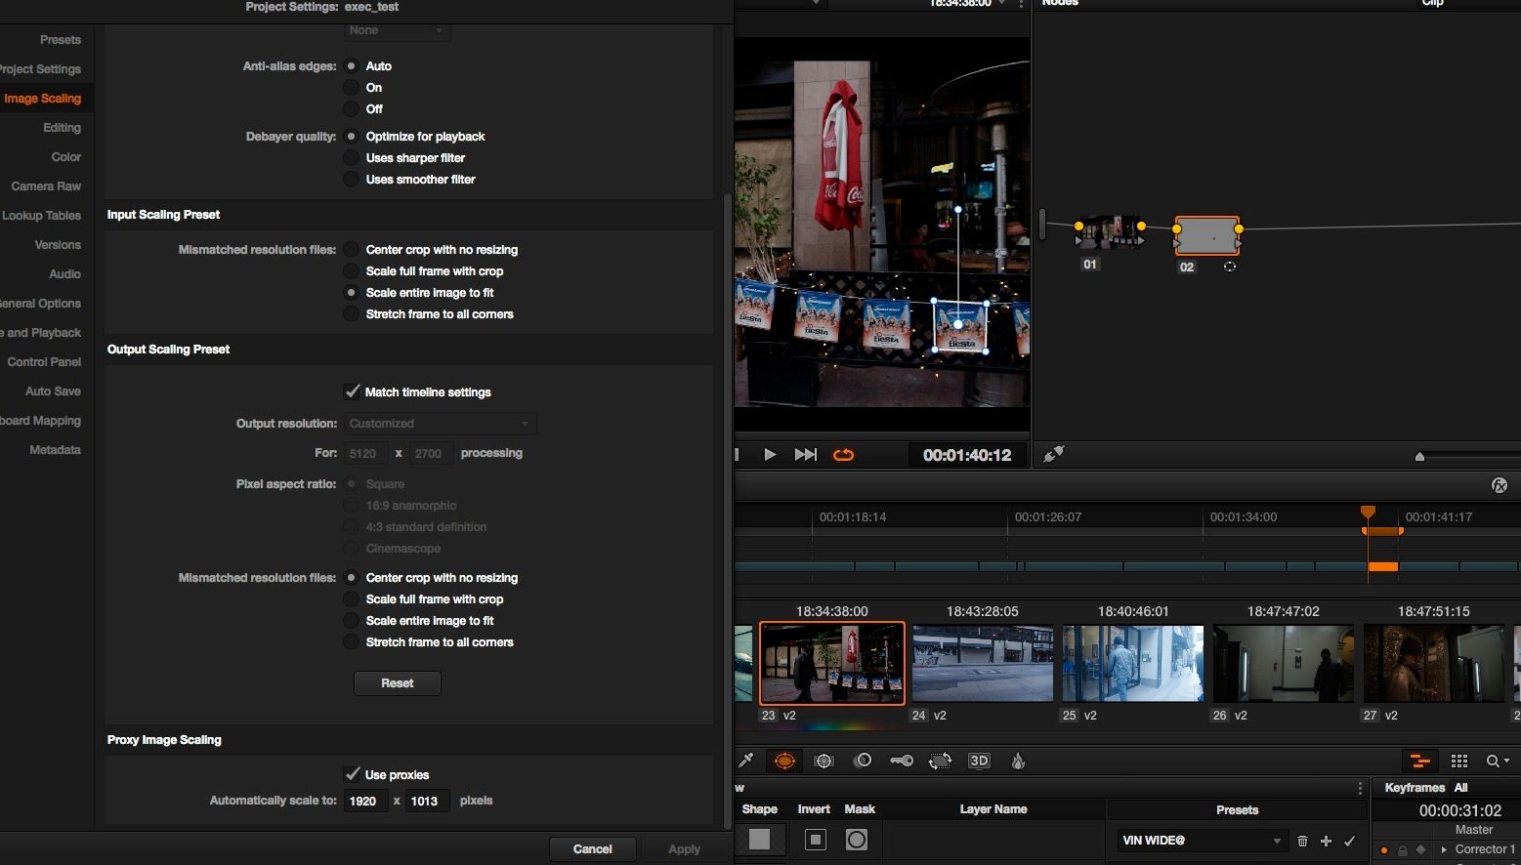The height and width of the screenshot is (865, 1521).
Task: Click the 3D stereoscopic palette icon
Action: pos(979,762)
